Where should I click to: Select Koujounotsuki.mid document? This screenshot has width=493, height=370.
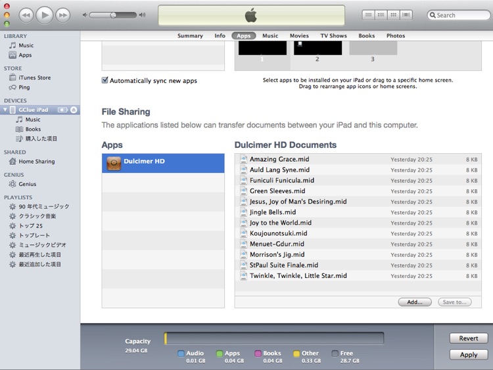[358, 233]
